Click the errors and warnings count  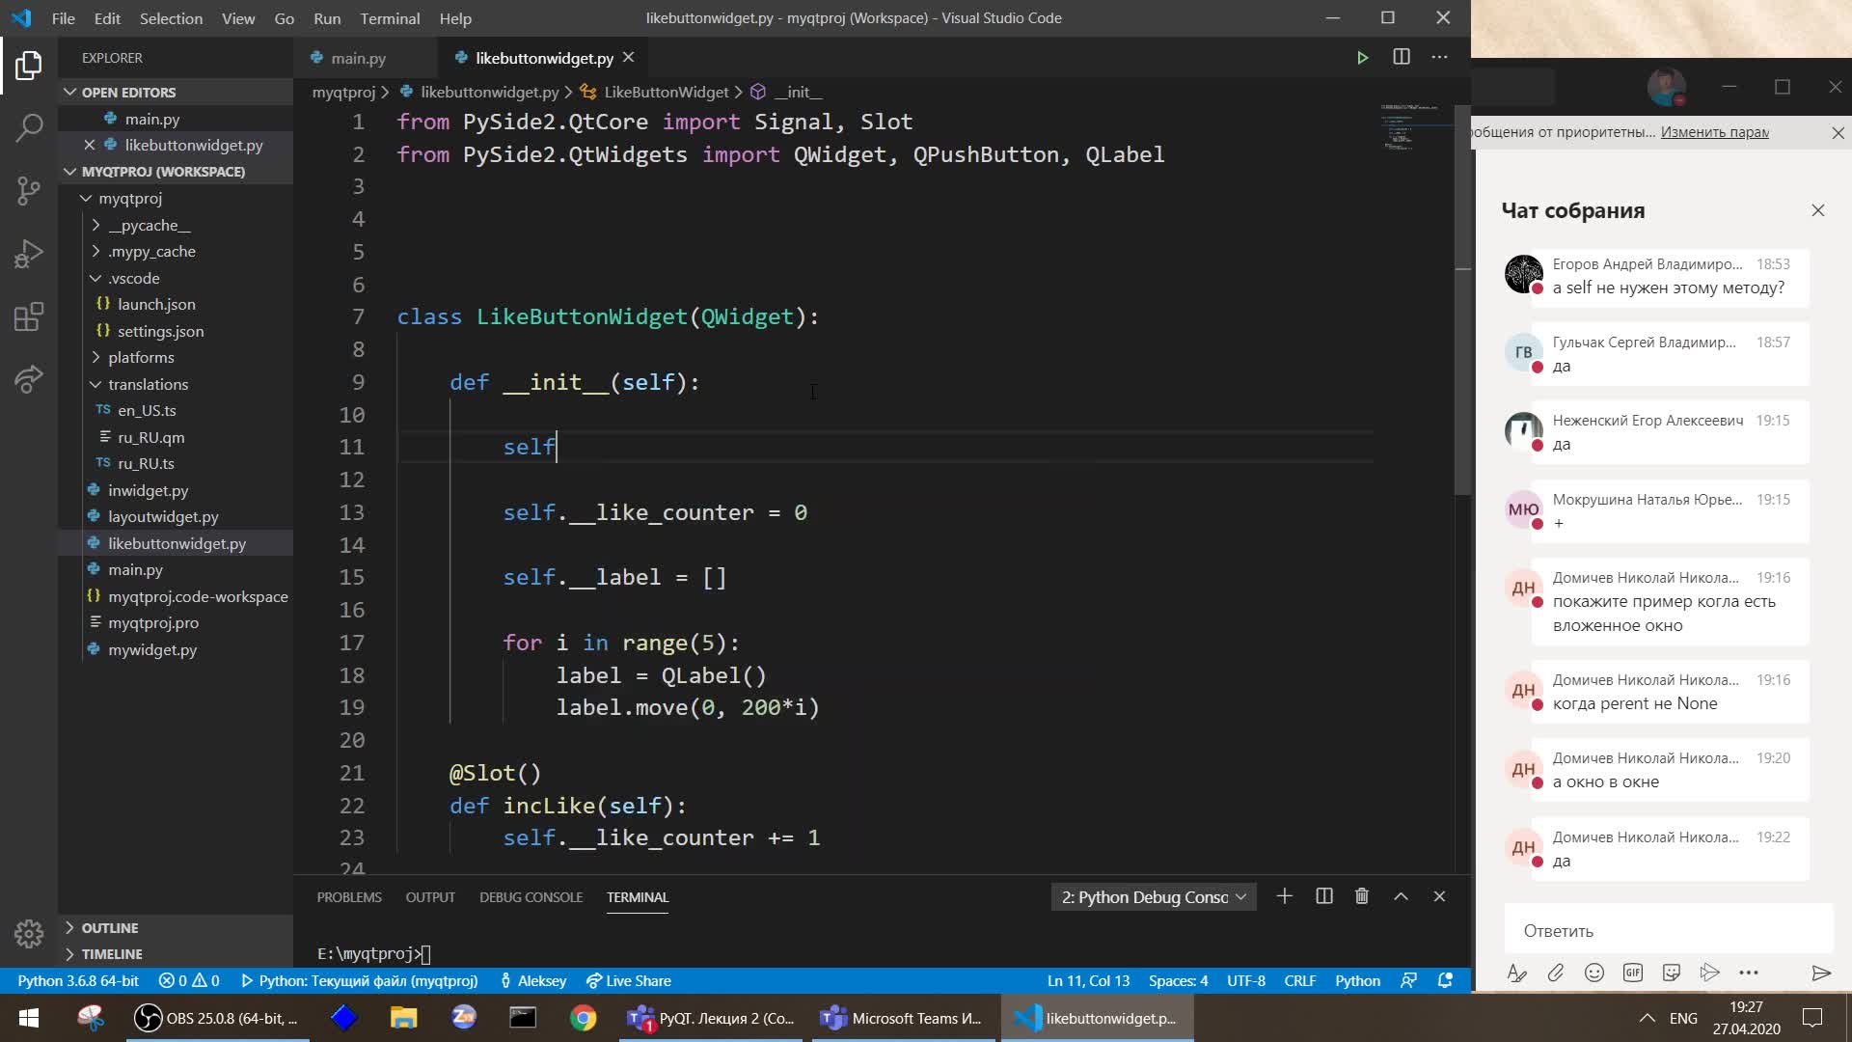tap(189, 980)
